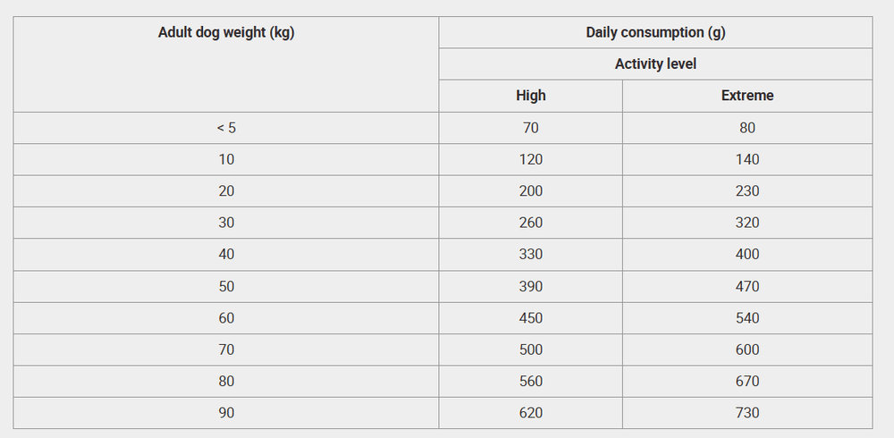Click the 730 g Extreme cell
The width and height of the screenshot is (894, 438).
(747, 413)
